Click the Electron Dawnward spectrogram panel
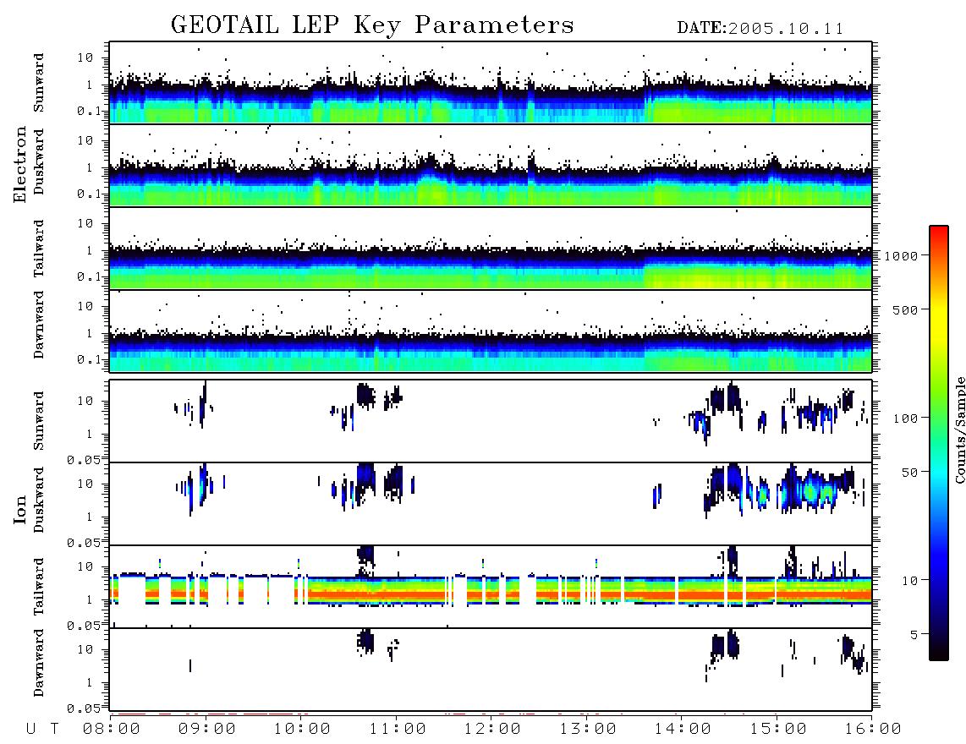966x744 pixels. 491,331
